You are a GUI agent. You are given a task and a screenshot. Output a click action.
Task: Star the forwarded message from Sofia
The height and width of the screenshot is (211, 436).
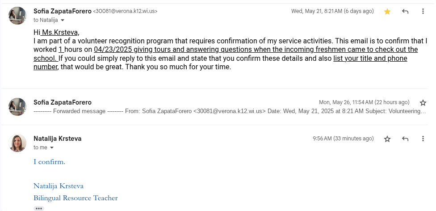click(x=423, y=102)
